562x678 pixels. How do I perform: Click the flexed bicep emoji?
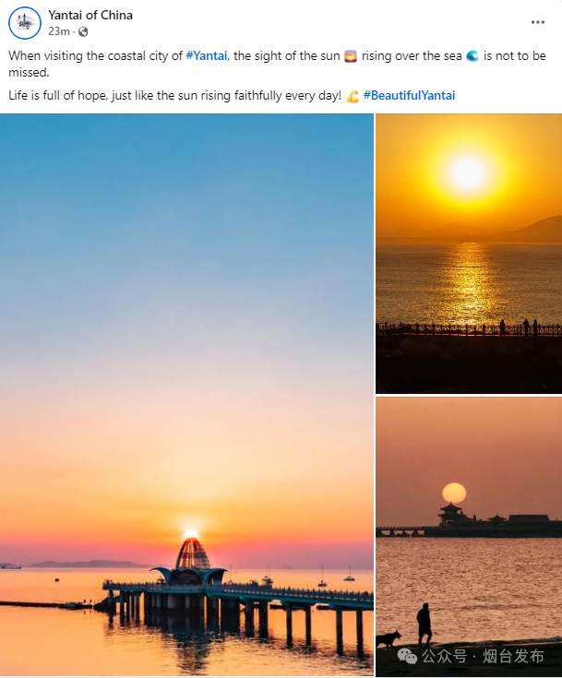coord(353,96)
